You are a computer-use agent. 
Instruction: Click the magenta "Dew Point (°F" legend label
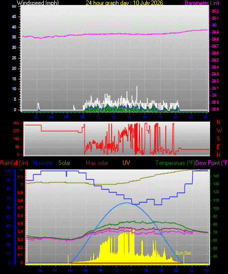click(x=212, y=163)
